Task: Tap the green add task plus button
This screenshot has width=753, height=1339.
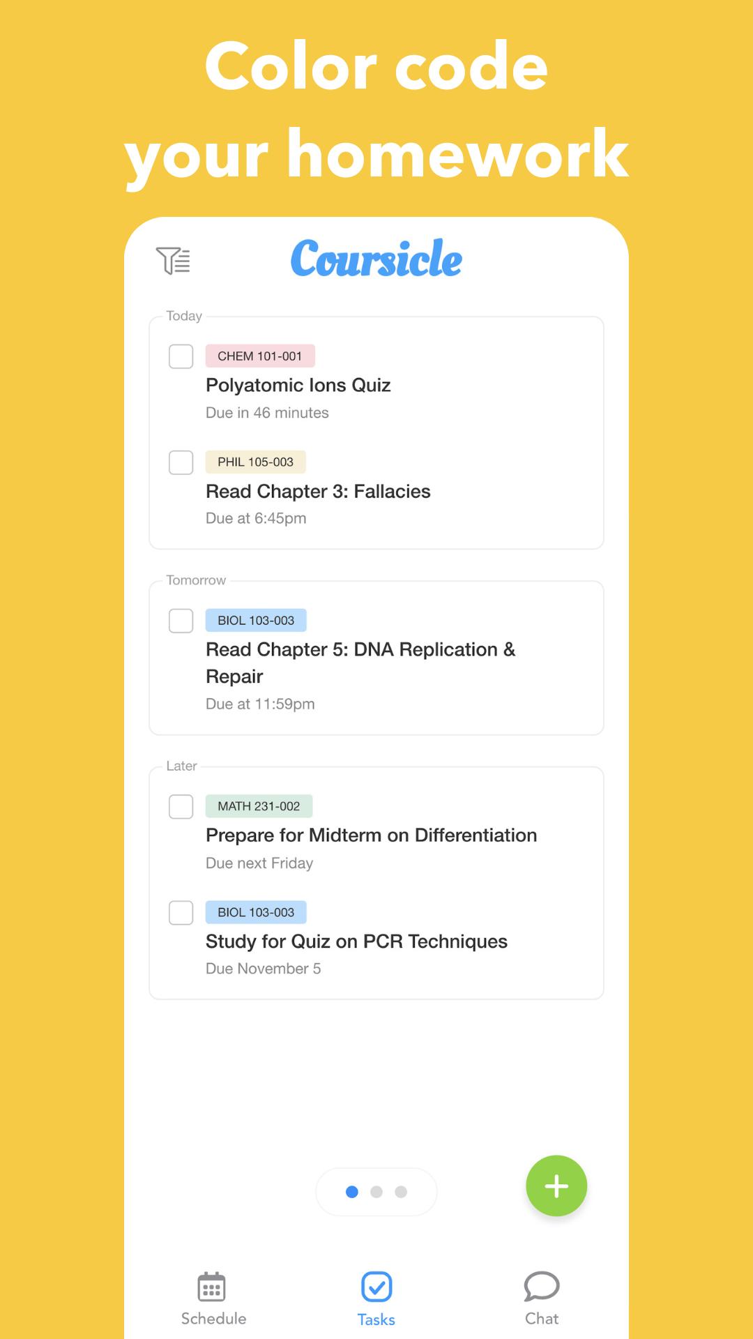Action: [556, 1186]
